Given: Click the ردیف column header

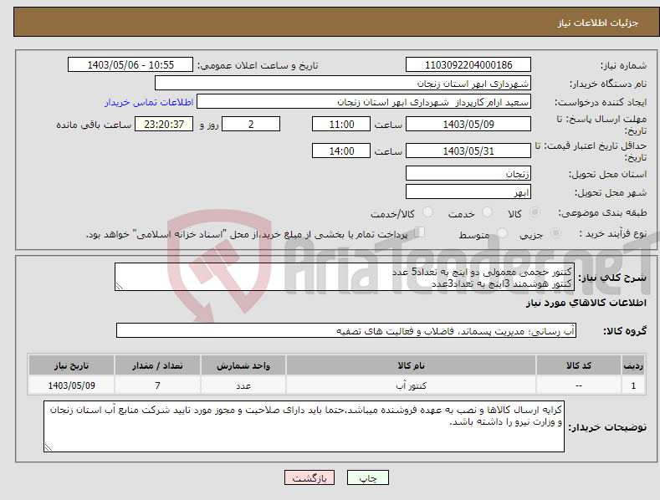Looking at the screenshot, I should 633,365.
